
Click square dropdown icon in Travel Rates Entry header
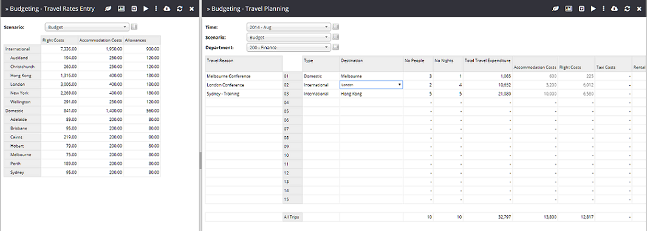tap(134, 9)
